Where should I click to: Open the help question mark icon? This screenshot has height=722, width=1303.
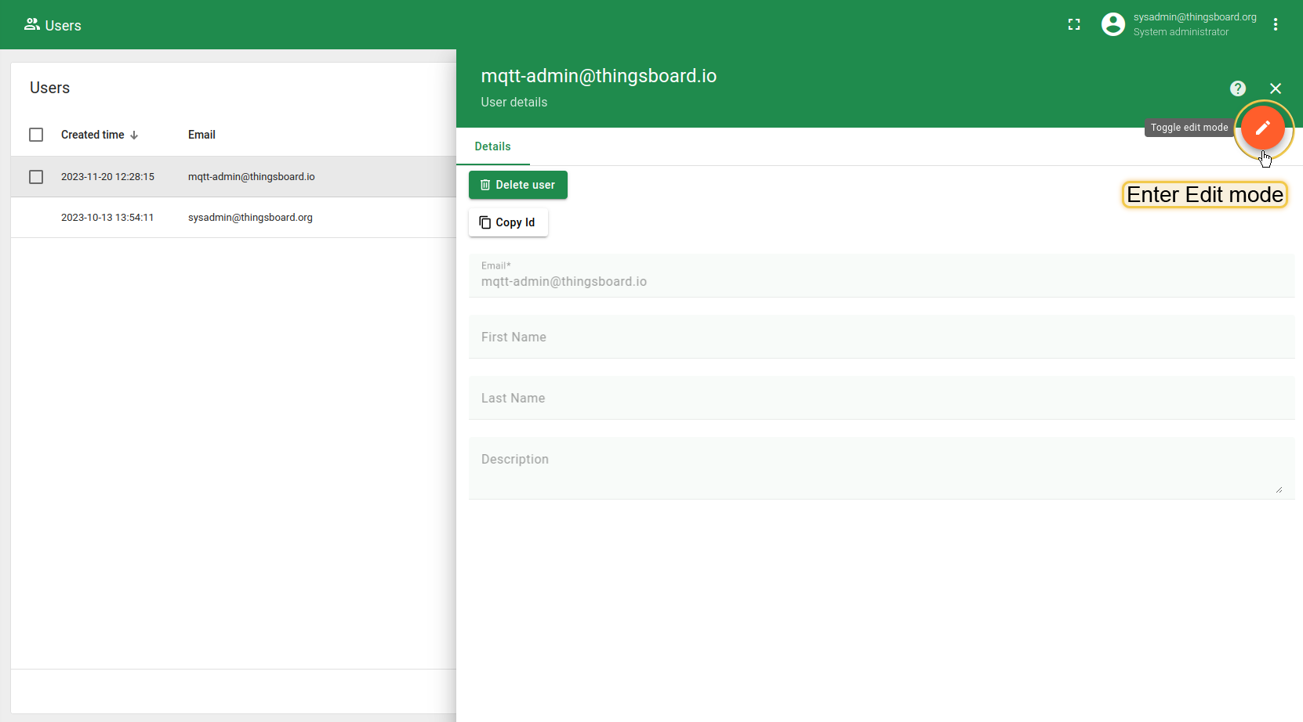tap(1238, 88)
